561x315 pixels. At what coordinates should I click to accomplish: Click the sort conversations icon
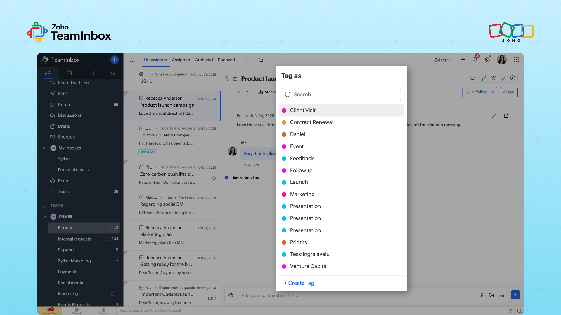click(132, 60)
